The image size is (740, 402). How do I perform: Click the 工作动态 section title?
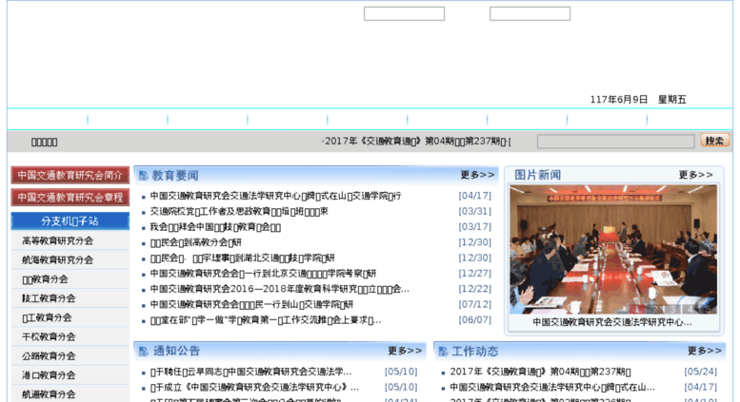pyautogui.click(x=475, y=352)
